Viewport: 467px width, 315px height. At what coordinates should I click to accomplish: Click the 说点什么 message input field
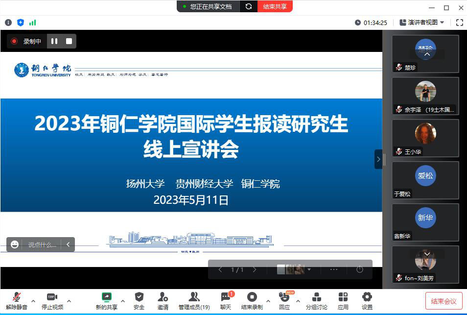(42, 244)
